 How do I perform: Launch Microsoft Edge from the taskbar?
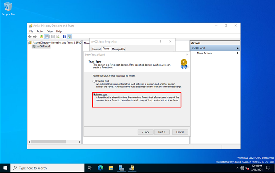[x=101, y=168]
